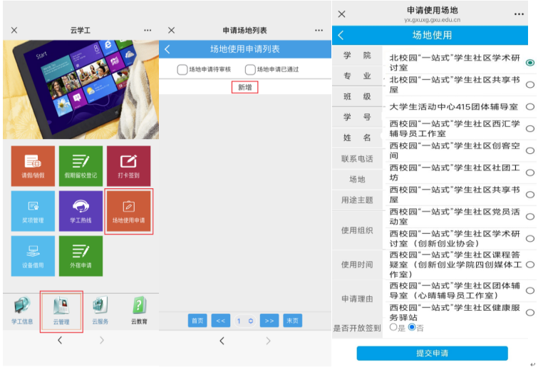Open the 设备借用 equipment loan tile
The width and height of the screenshot is (543, 370).
(x=33, y=256)
